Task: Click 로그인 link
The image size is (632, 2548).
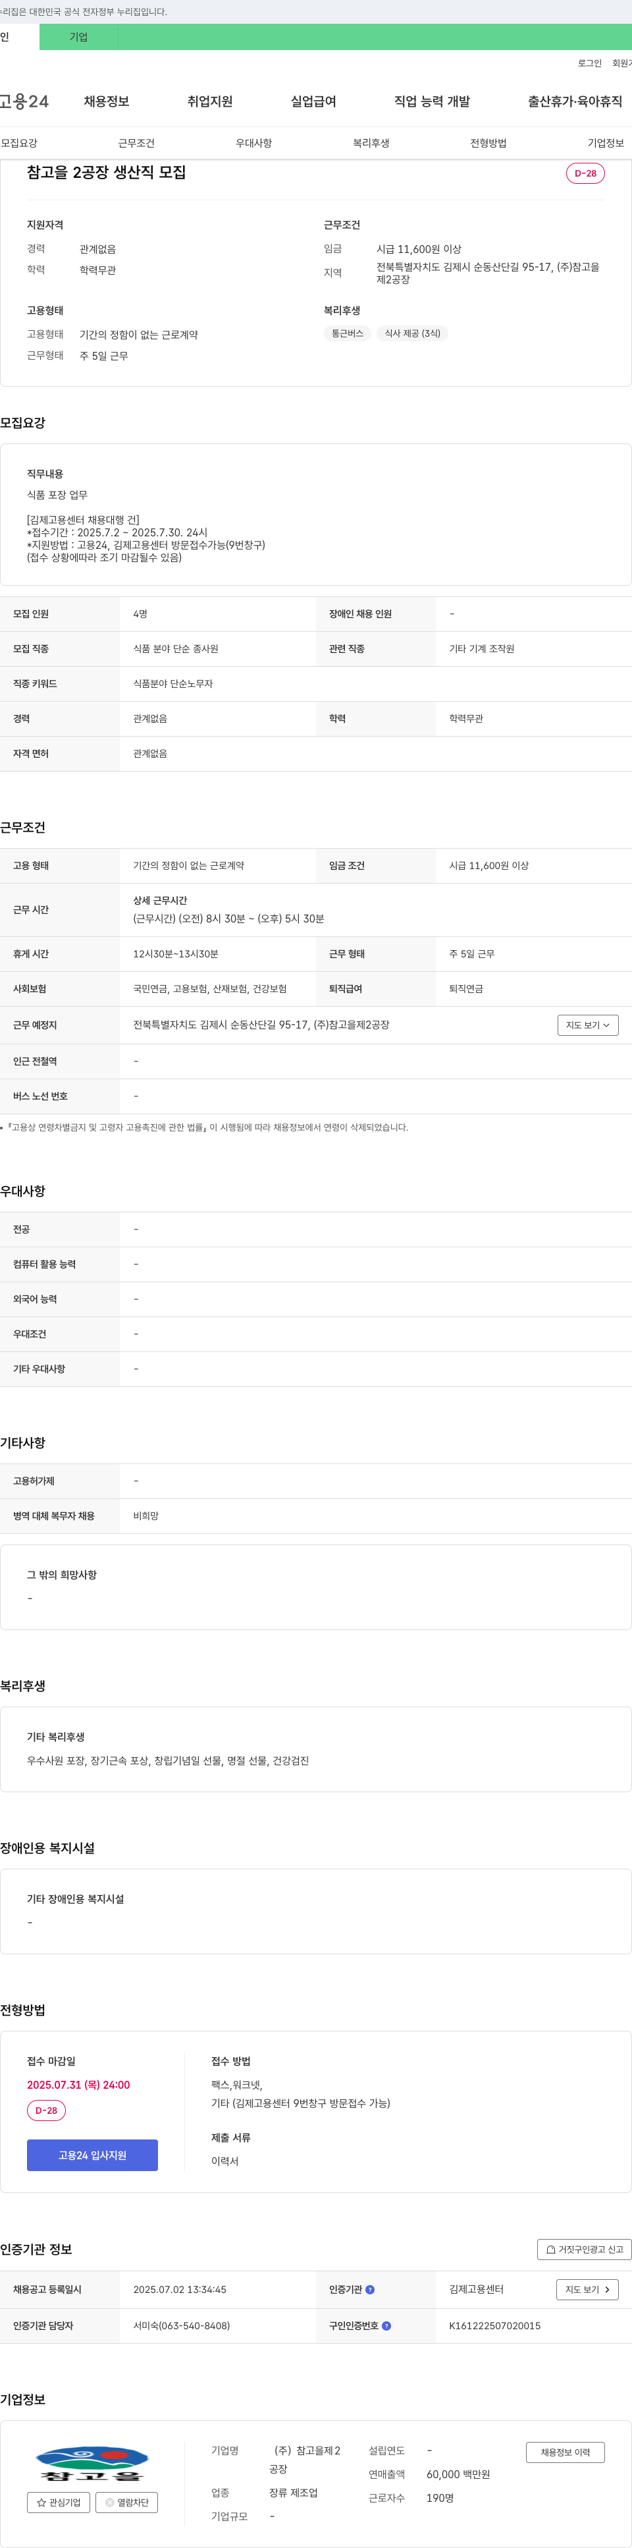Action: coord(590,63)
